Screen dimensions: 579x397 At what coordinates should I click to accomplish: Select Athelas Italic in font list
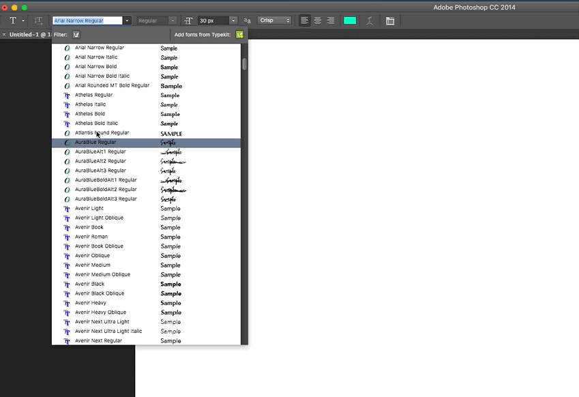point(146,104)
